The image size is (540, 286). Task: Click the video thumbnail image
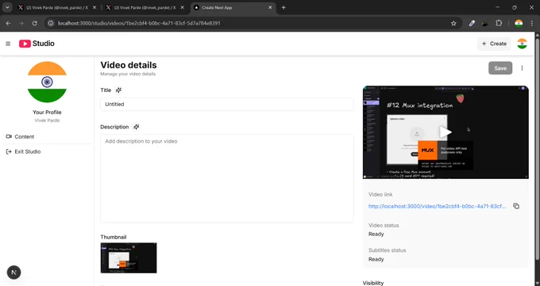pyautogui.click(x=129, y=257)
